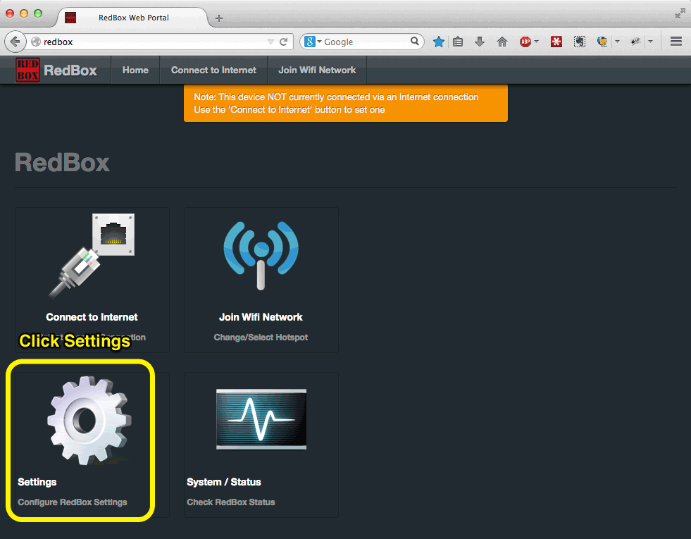Enter full screen with the top-right arrows icon
The height and width of the screenshot is (539, 691).
coord(680,13)
